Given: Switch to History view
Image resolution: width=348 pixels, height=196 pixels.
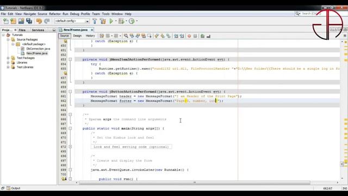Looking at the screenshot, I should tap(90, 35).
